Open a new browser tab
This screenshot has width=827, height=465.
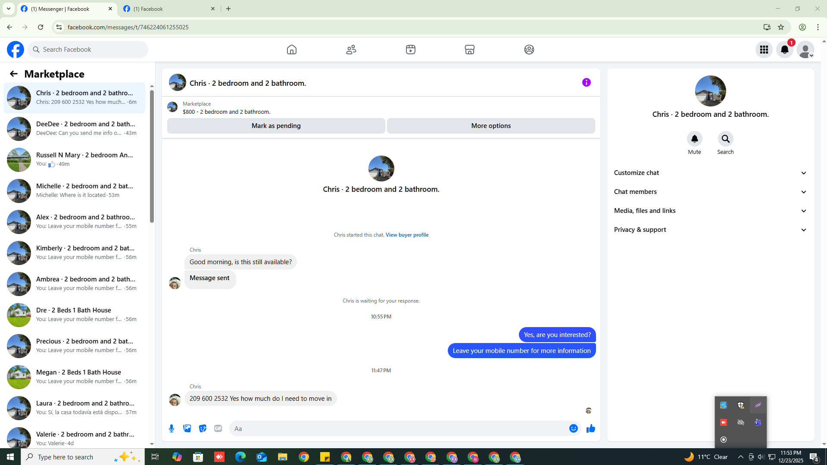228,9
